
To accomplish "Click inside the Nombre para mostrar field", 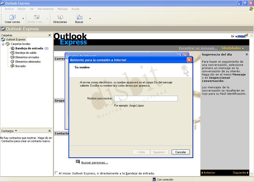I will click(146, 98).
